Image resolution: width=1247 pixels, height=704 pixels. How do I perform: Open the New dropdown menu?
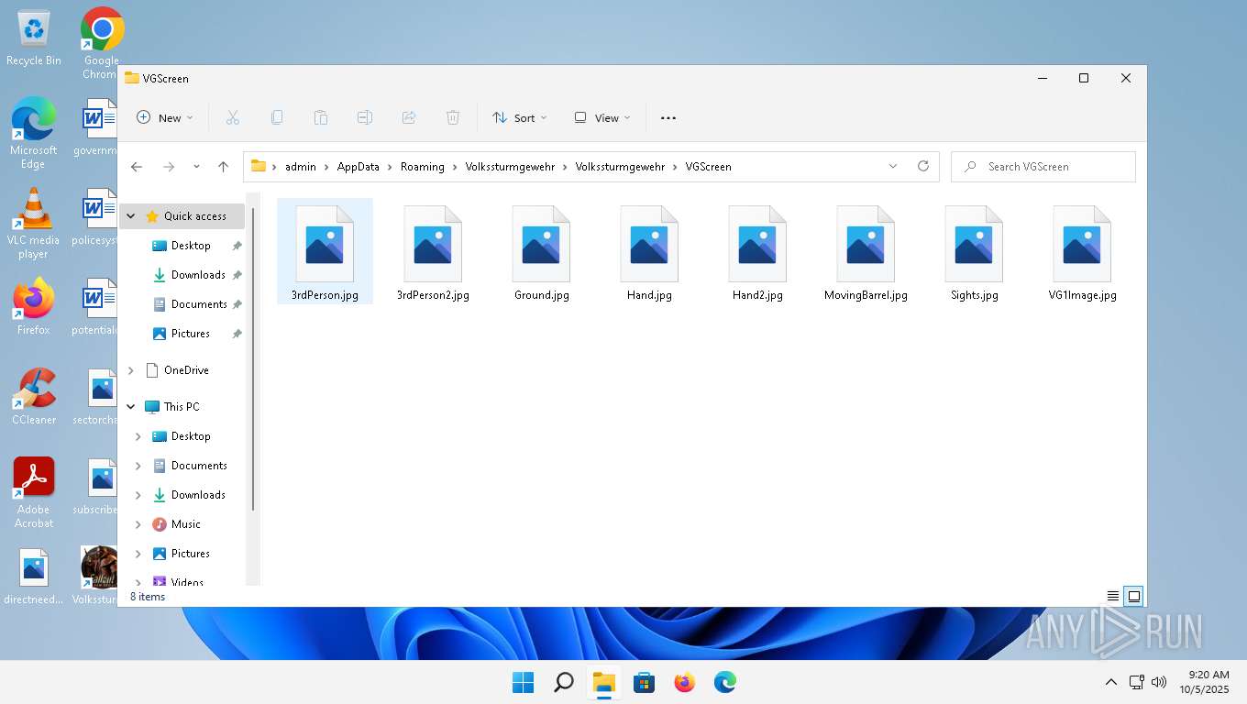[165, 117]
